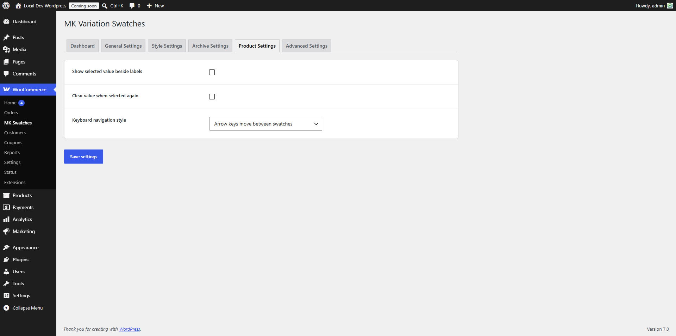
Task: Open the Keyboard navigation style dropdown
Action: point(266,124)
